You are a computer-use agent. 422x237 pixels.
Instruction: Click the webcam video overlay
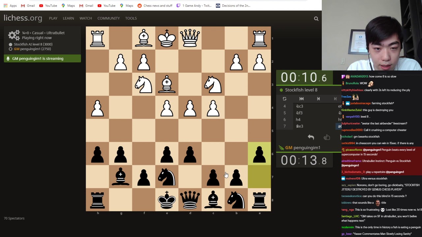pos(372,35)
